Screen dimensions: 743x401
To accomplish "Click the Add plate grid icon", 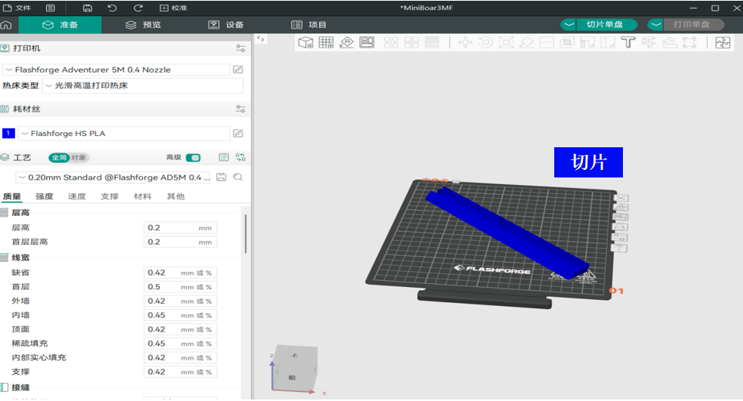I will coord(326,42).
